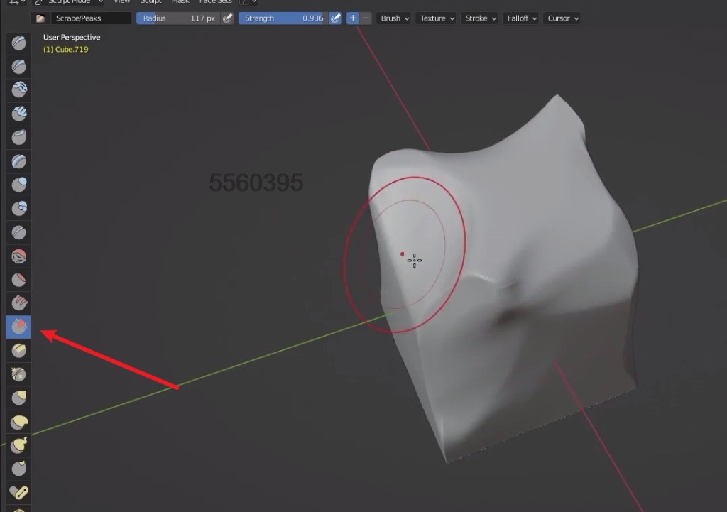Screen dimensions: 727x512
Task: Set brush direction to Subtract (minus)
Action: pos(366,18)
